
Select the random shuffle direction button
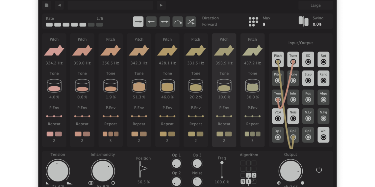coord(191,22)
